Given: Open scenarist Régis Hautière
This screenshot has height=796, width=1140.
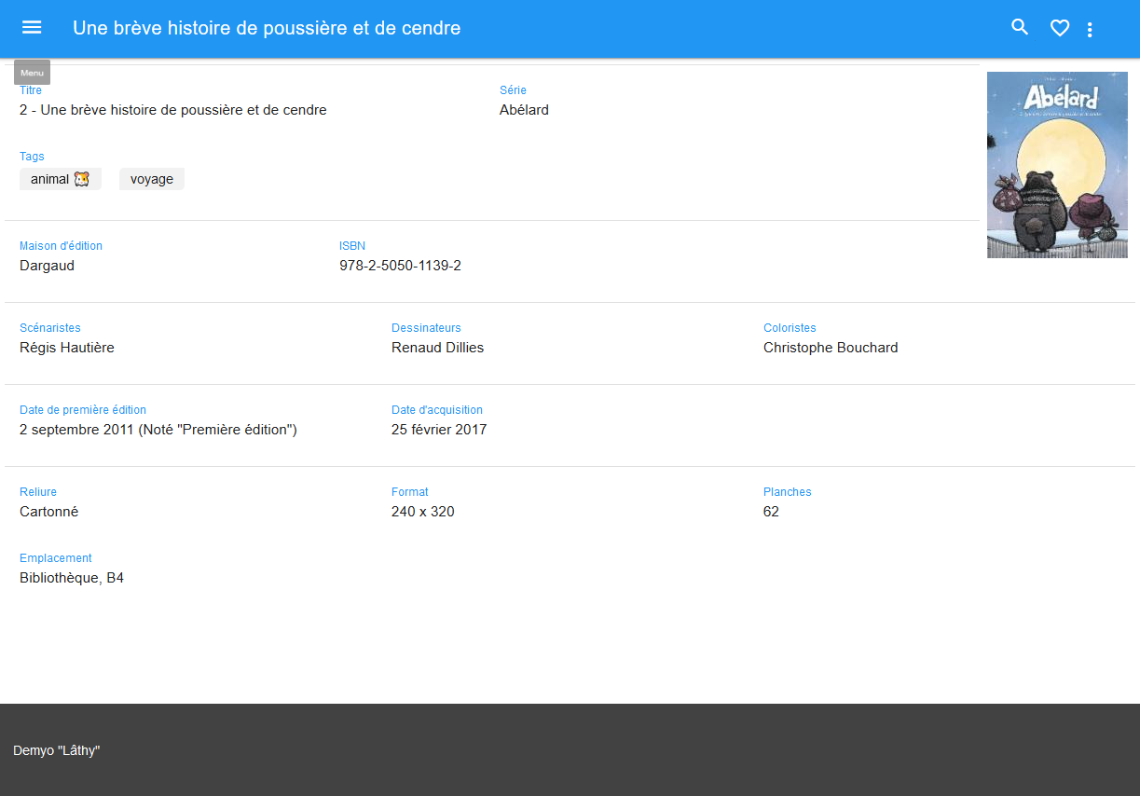Looking at the screenshot, I should 67,348.
